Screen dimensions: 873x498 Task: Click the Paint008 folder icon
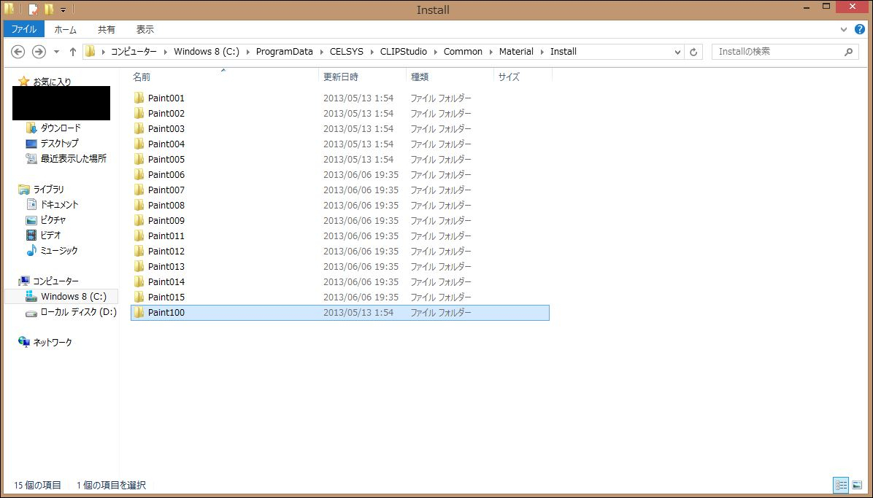point(139,205)
